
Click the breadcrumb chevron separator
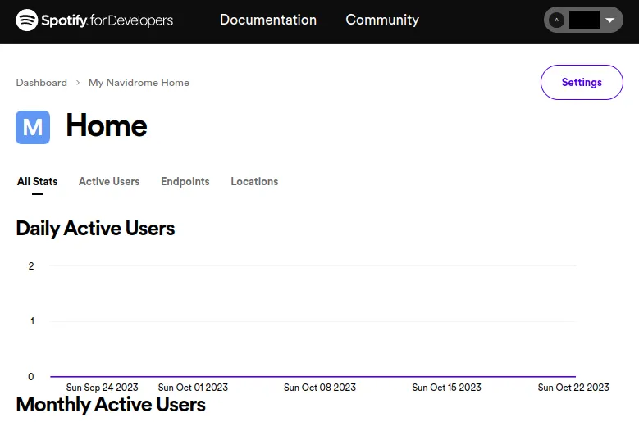coord(78,83)
